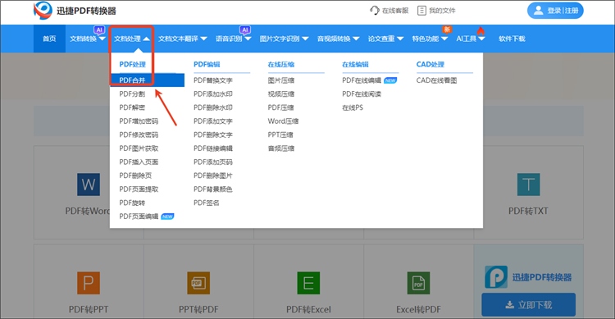Select PDF分割 in the menu

tap(132, 93)
